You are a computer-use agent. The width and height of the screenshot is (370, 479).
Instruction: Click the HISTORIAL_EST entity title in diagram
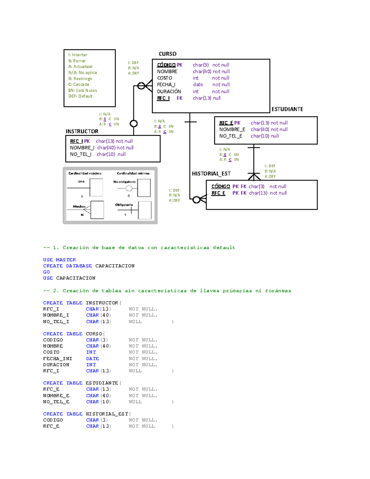pos(211,174)
